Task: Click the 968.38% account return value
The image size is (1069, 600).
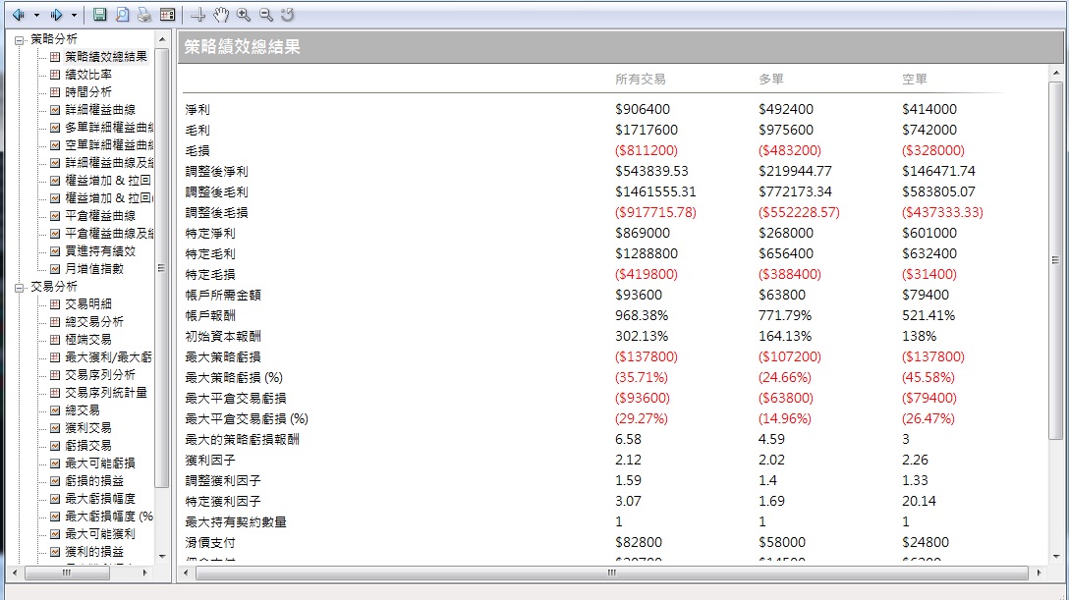Action: point(642,315)
